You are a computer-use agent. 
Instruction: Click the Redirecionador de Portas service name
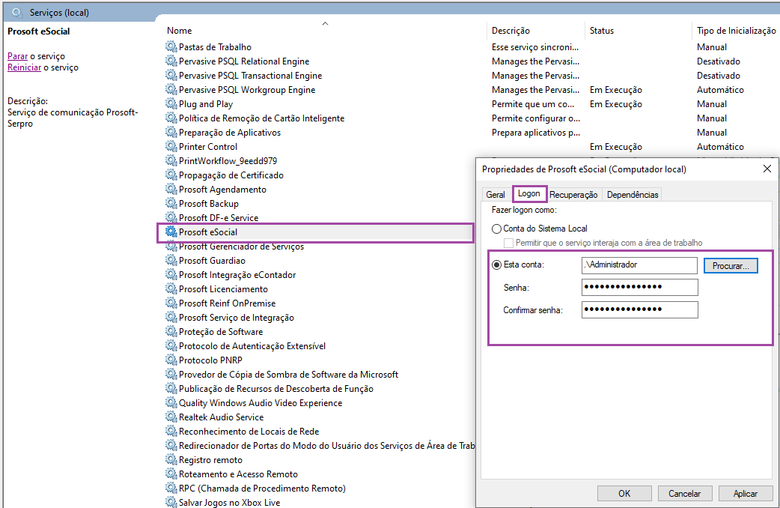(x=327, y=446)
